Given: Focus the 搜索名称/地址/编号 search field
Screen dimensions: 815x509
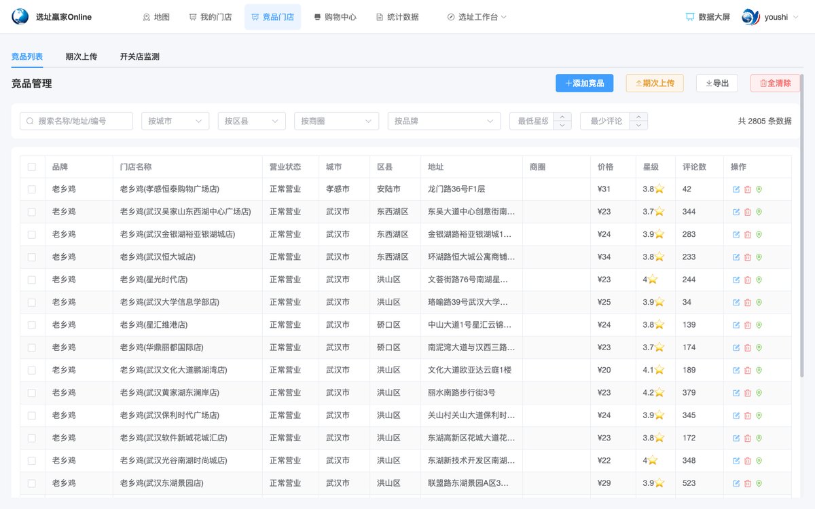Looking at the screenshot, I should 76,121.
